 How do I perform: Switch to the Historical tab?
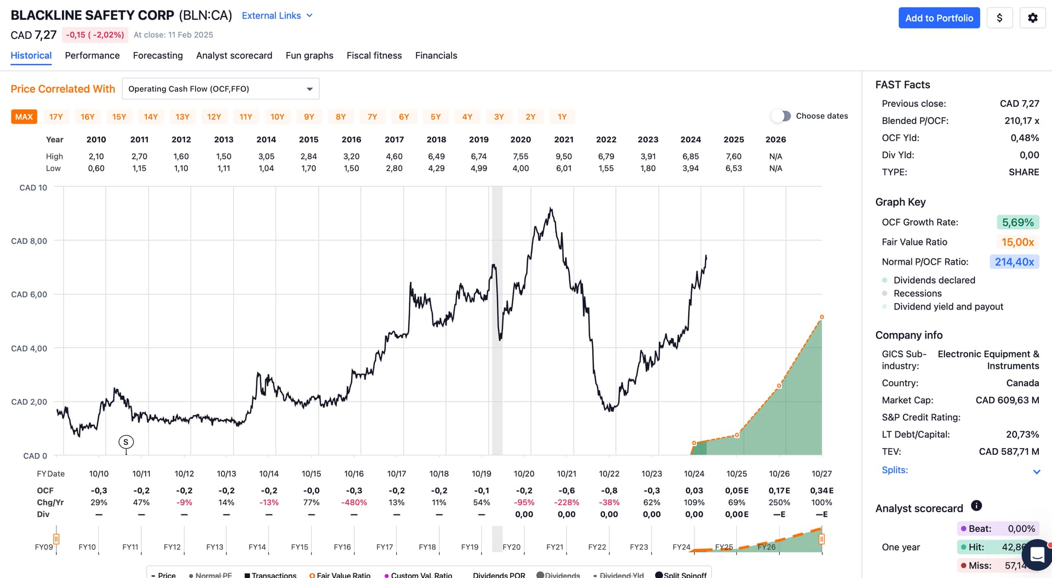(31, 55)
